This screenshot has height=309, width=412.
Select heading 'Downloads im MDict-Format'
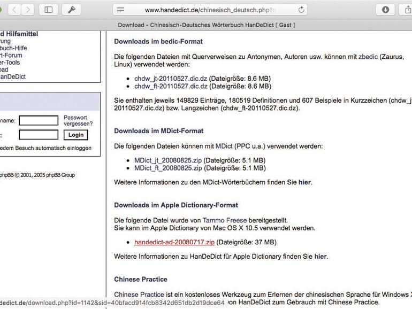click(x=159, y=131)
